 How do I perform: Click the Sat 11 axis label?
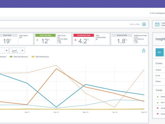point(27,112)
